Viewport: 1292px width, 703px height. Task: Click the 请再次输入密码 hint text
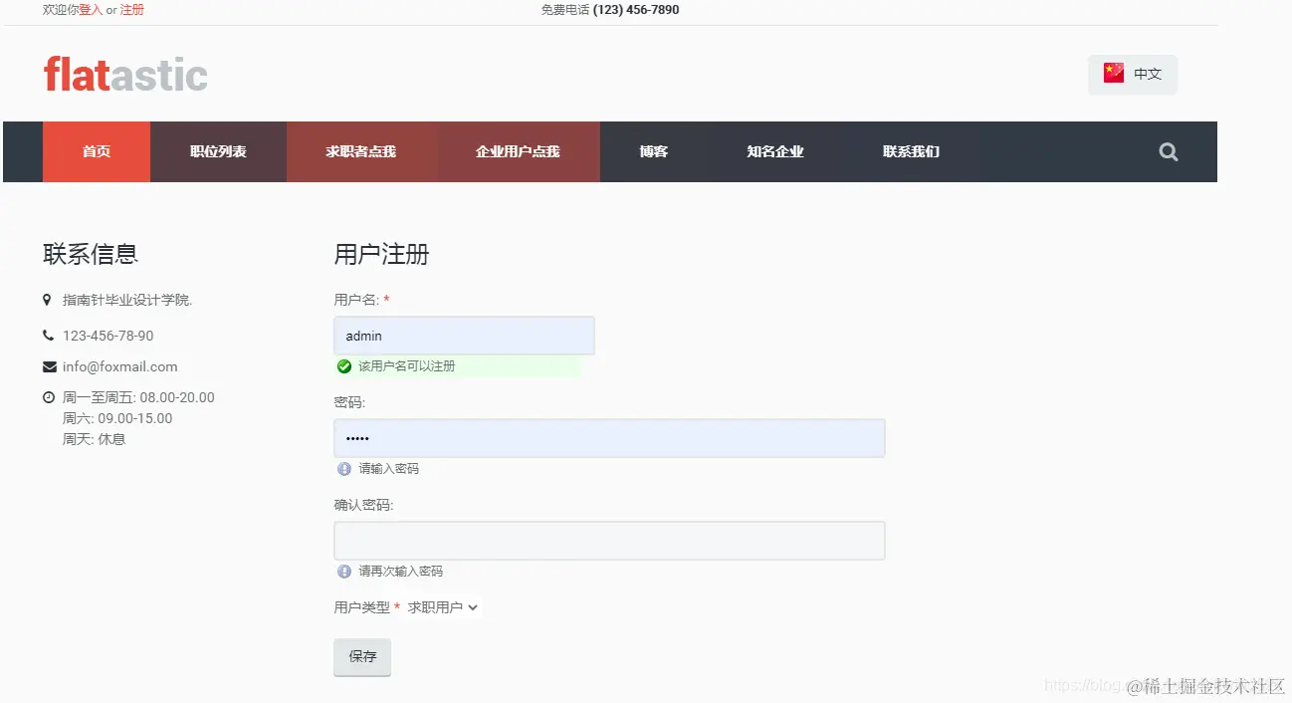tap(401, 572)
